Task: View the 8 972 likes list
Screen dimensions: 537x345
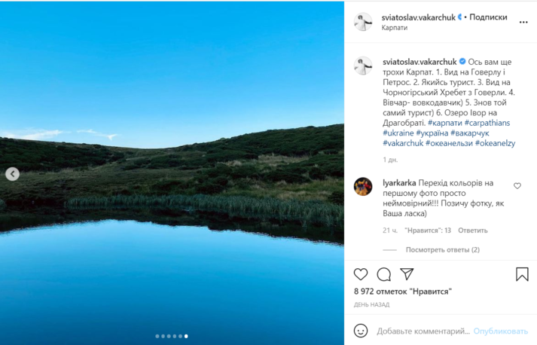Action: 403,291
